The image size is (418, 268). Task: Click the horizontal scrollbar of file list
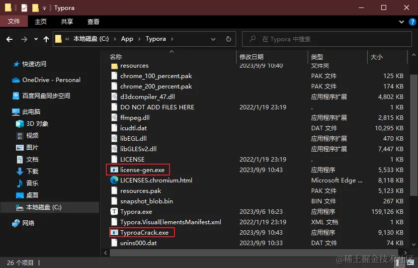click(x=253, y=253)
